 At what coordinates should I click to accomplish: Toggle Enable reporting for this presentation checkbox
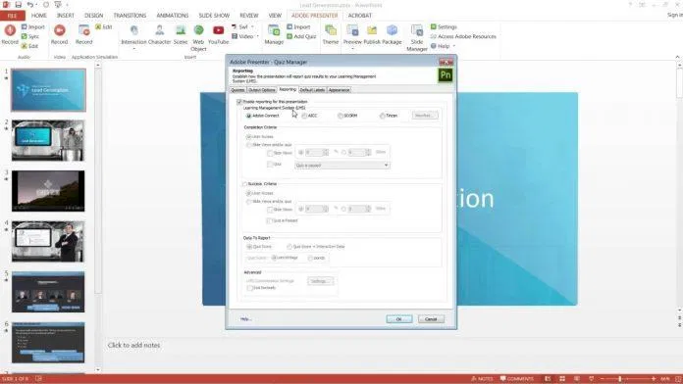point(239,102)
